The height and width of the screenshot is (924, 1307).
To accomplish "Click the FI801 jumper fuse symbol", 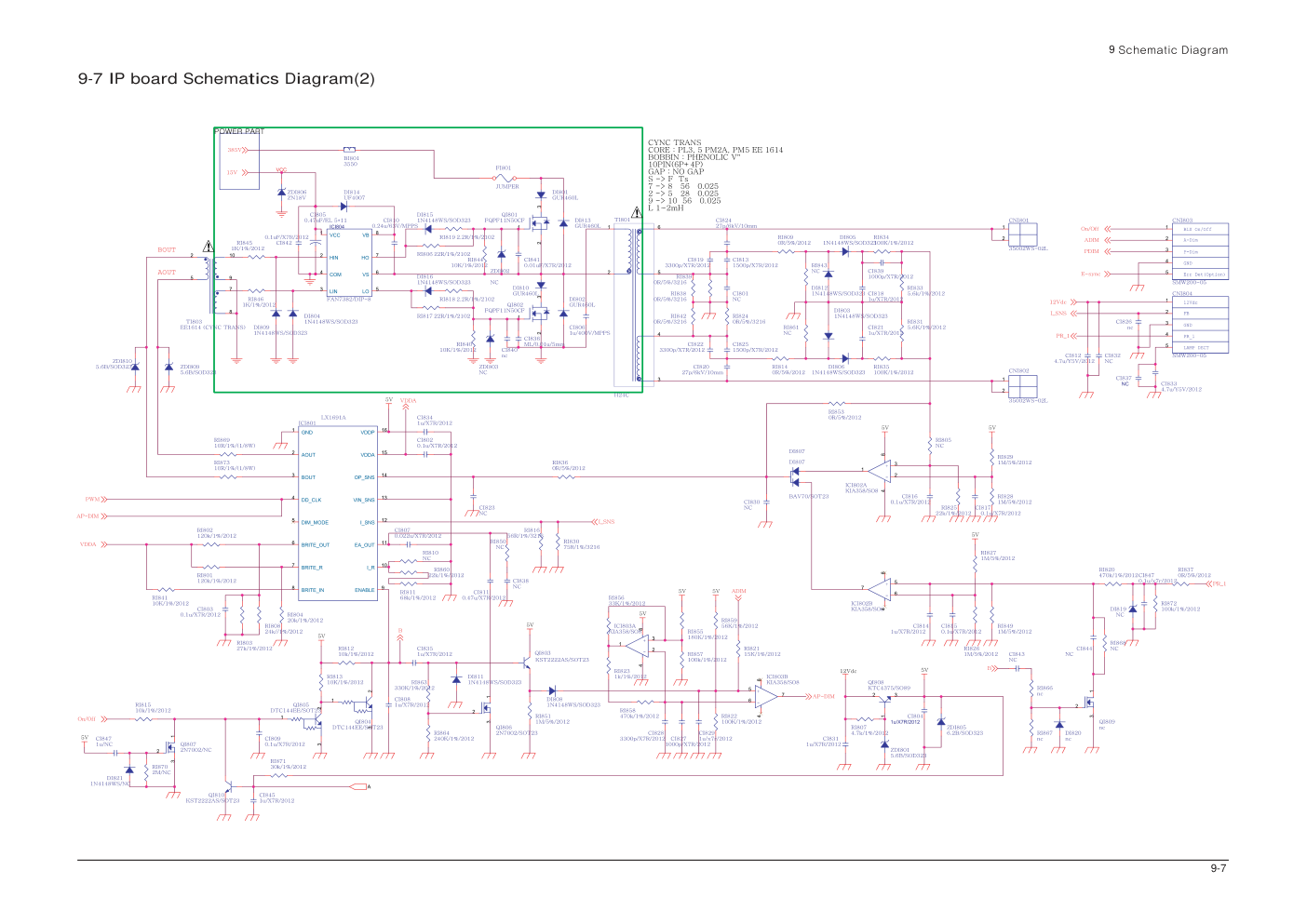I will (x=505, y=178).
